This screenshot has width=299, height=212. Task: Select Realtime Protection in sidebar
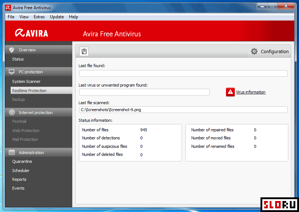click(41, 91)
